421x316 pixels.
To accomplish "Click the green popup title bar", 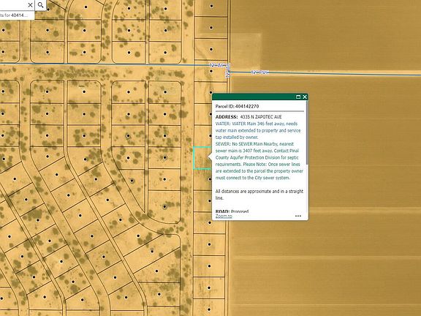I will point(254,97).
